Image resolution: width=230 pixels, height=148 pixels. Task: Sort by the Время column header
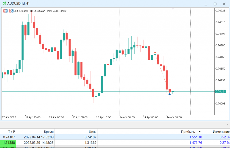tap(49, 132)
